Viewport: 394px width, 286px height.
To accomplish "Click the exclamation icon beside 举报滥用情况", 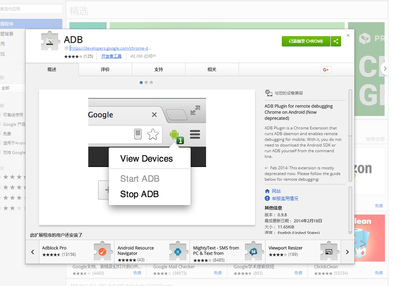I will (x=267, y=198).
